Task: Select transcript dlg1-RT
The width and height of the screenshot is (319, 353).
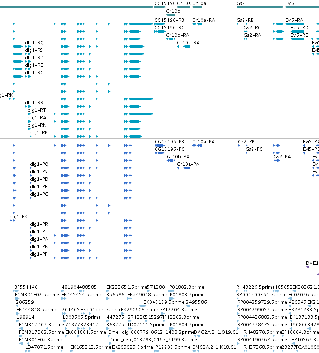Action: pos(37,110)
